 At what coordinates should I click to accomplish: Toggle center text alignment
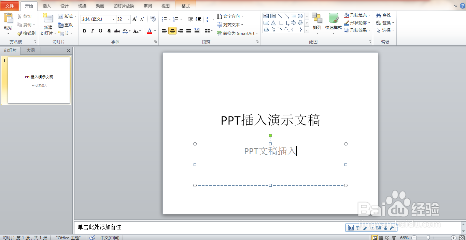[172, 31]
